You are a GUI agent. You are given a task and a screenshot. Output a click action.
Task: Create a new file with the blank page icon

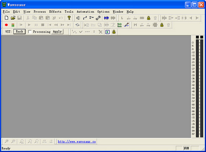click(x=7, y=18)
